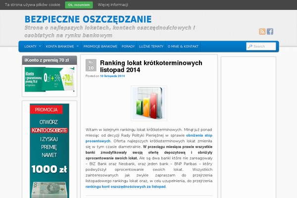
Task: Go to Promocje bankowe menu
Action: (100, 47)
